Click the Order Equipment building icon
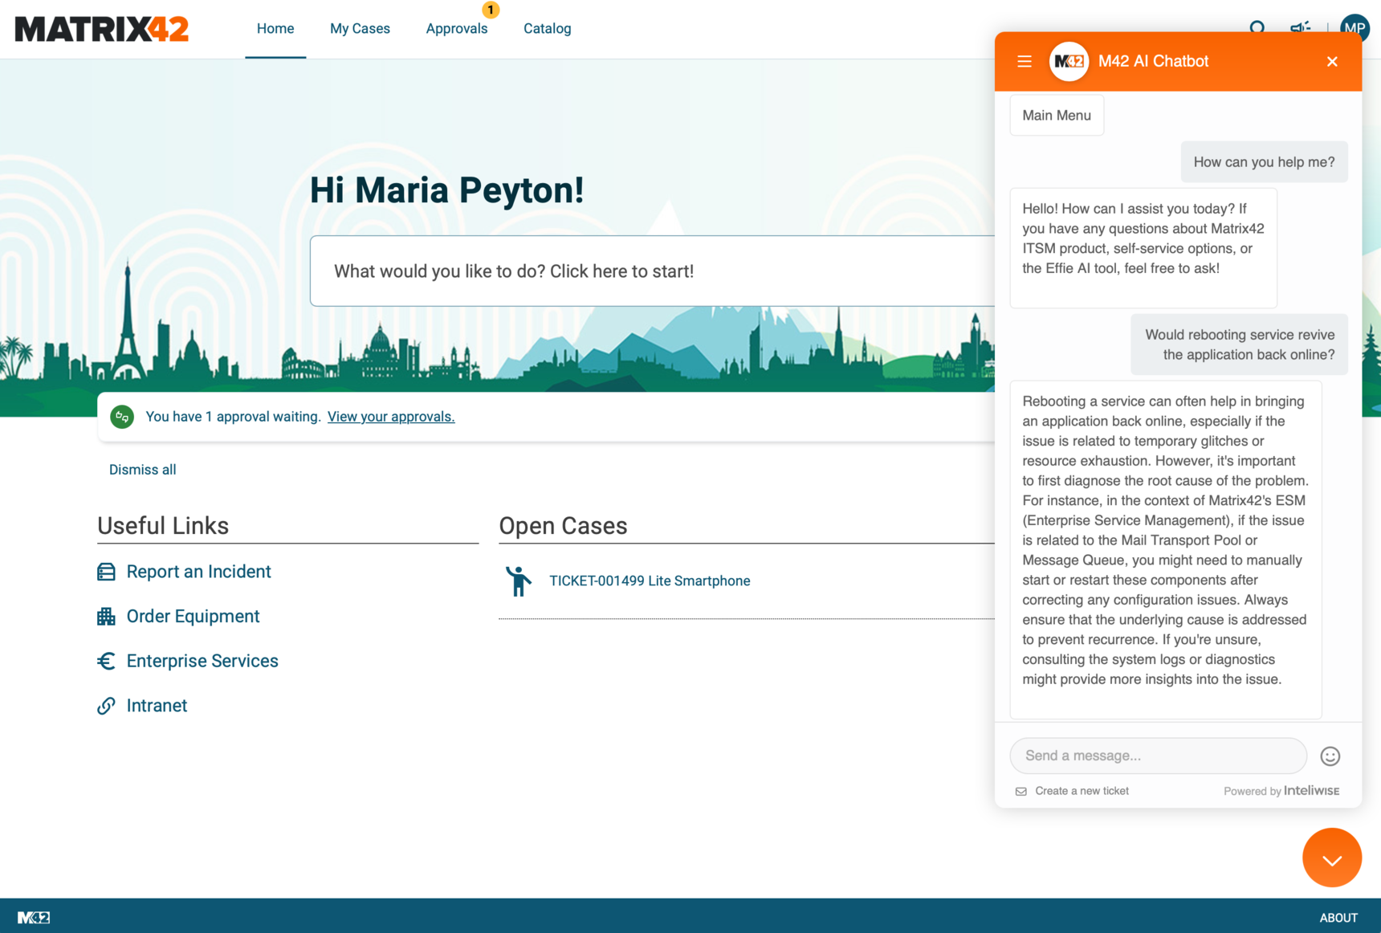This screenshot has width=1381, height=933. (x=106, y=616)
